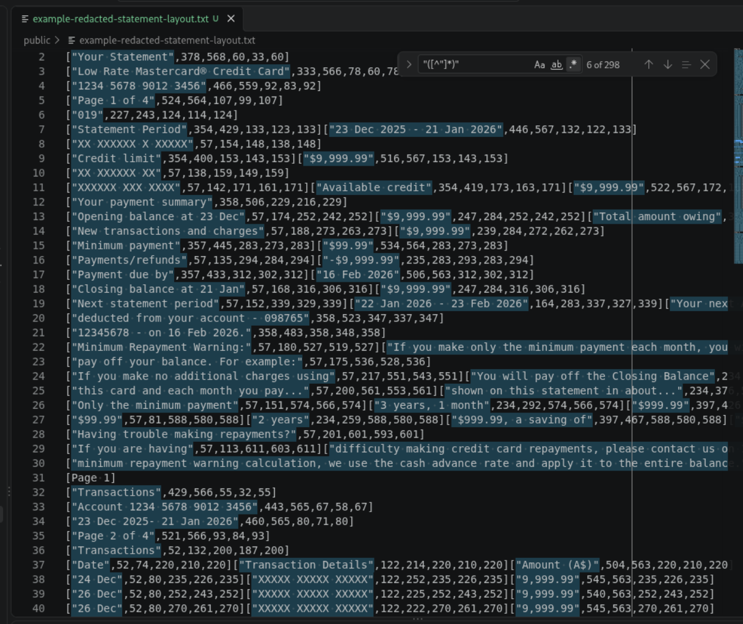Click the file icon on the editor tab
Screen dimensions: 743x624
point(25,19)
